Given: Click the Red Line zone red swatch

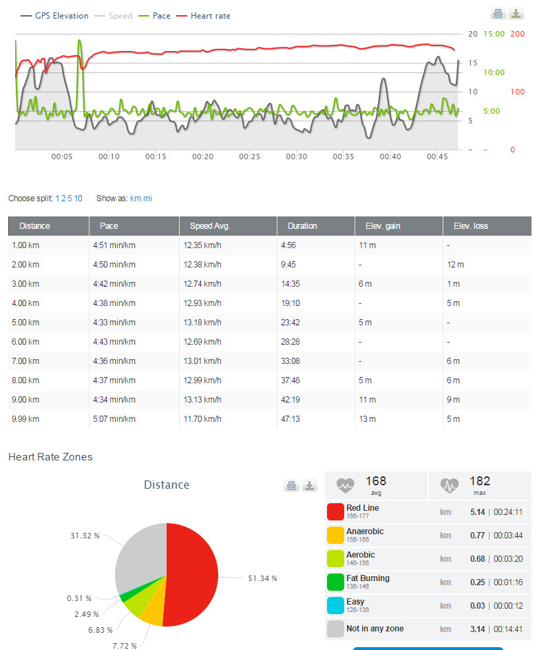Looking at the screenshot, I should click(x=335, y=511).
